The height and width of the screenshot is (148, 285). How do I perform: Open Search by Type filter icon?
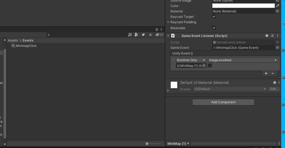click(136, 35)
